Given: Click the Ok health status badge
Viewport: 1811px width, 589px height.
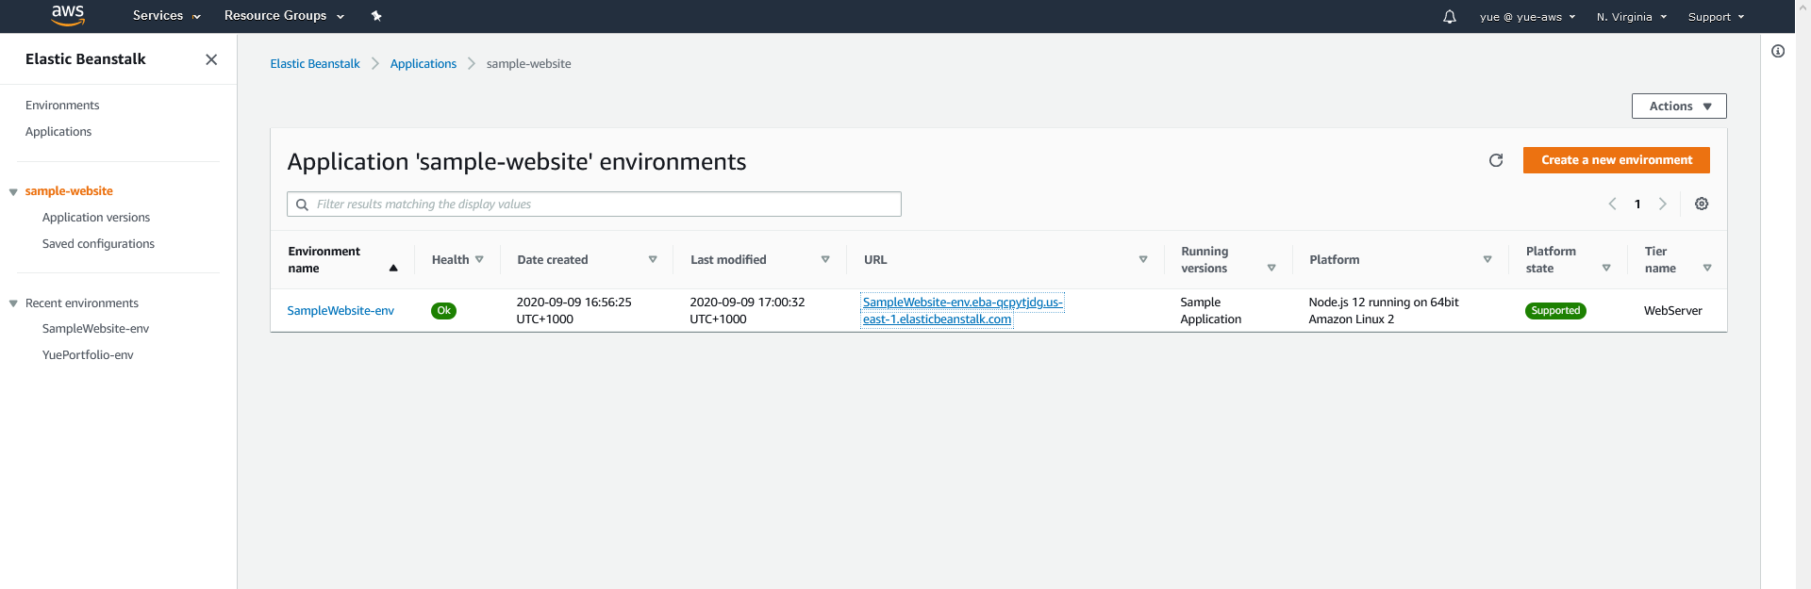Looking at the screenshot, I should coord(443,311).
